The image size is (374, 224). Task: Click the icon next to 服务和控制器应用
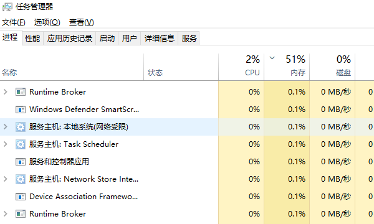(21, 162)
